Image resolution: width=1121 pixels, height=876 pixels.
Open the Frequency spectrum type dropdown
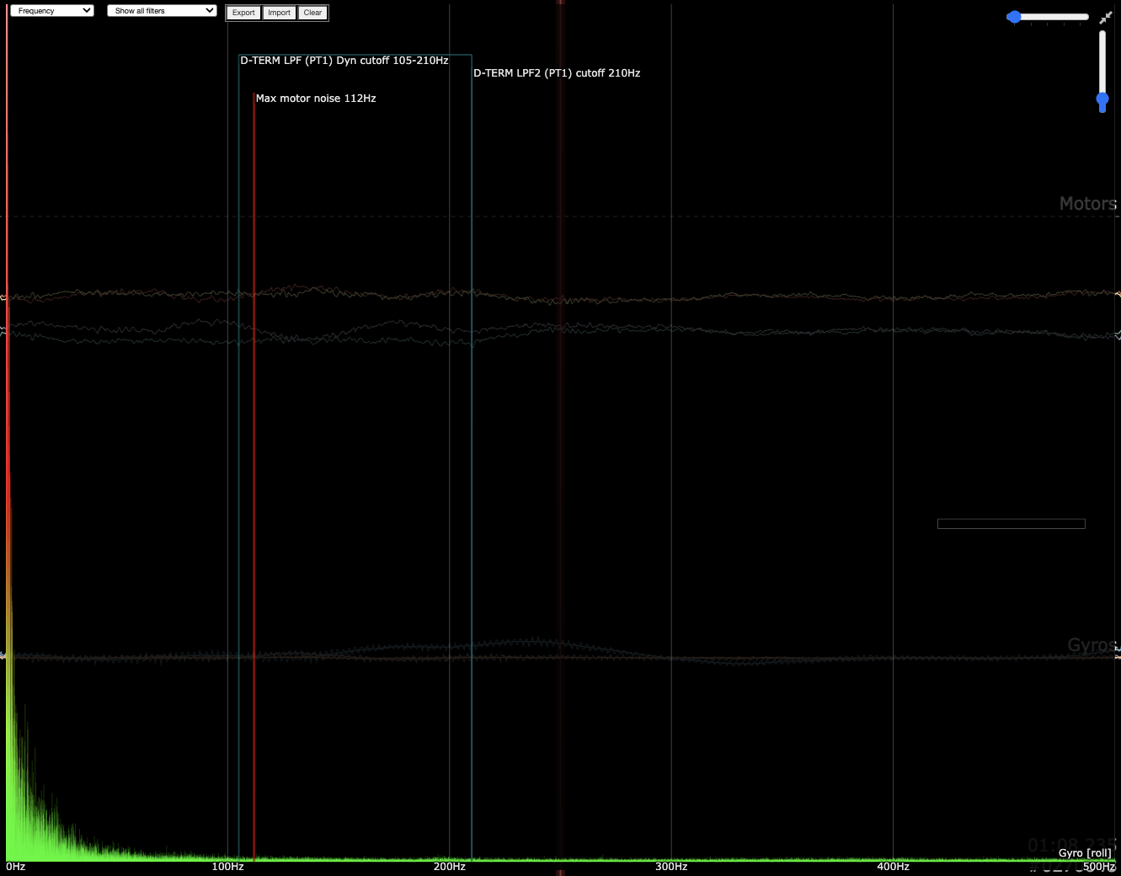(x=51, y=11)
